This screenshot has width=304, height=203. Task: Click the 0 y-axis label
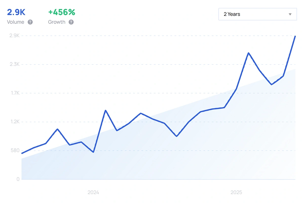coord(18,179)
